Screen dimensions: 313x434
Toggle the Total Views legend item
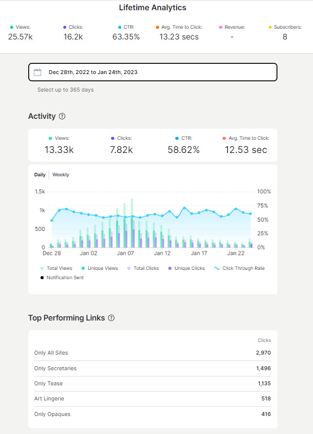tap(56, 268)
